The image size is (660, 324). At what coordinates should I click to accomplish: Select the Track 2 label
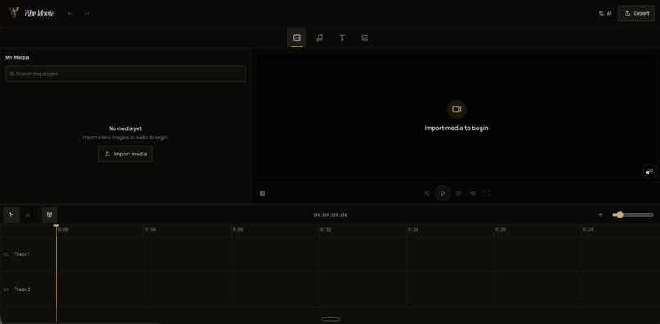22,290
